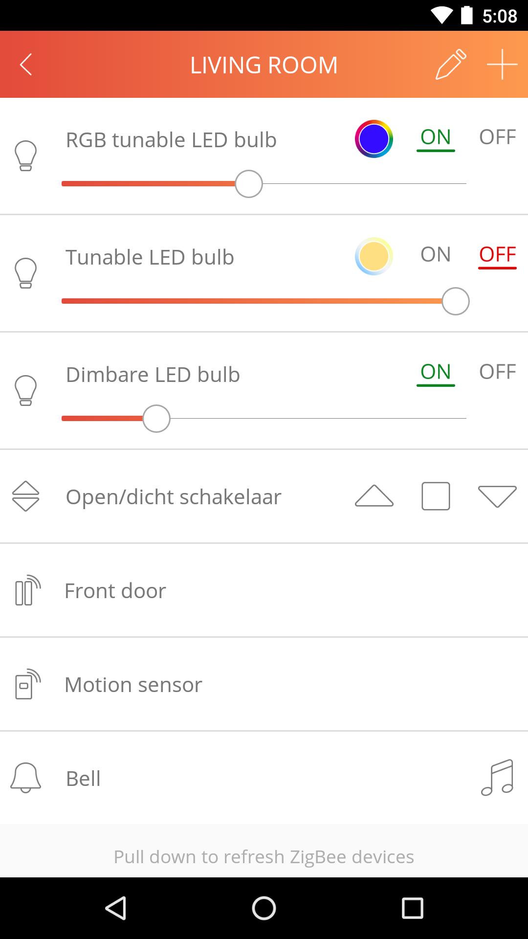This screenshot has width=528, height=939.
Task: Click the Dimbare LED bulb brightness slider
Action: click(x=264, y=419)
